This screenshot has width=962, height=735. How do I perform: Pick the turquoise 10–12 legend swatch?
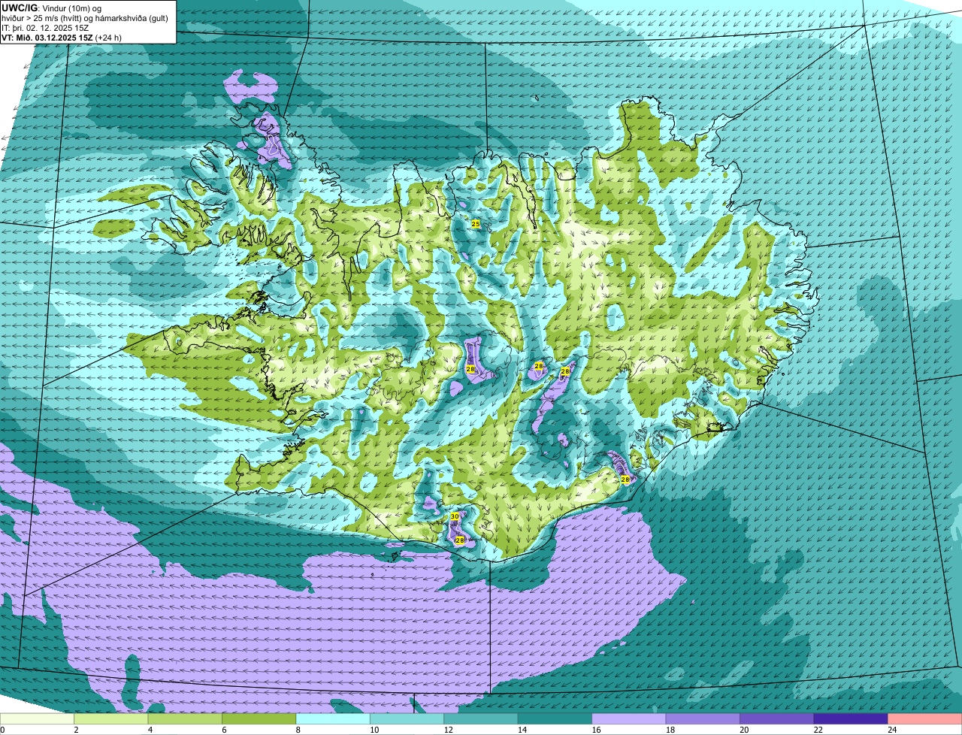point(407,719)
